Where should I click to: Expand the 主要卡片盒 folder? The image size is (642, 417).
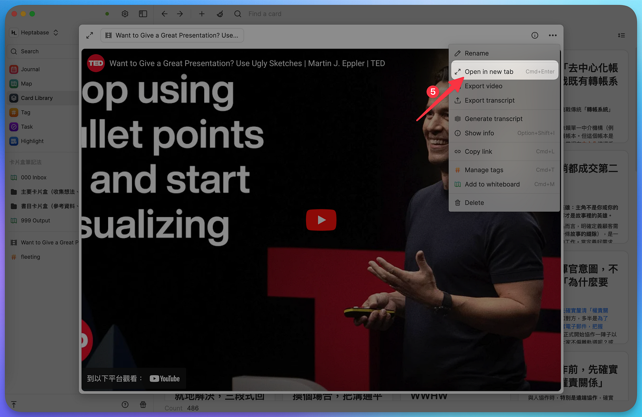pyautogui.click(x=43, y=192)
